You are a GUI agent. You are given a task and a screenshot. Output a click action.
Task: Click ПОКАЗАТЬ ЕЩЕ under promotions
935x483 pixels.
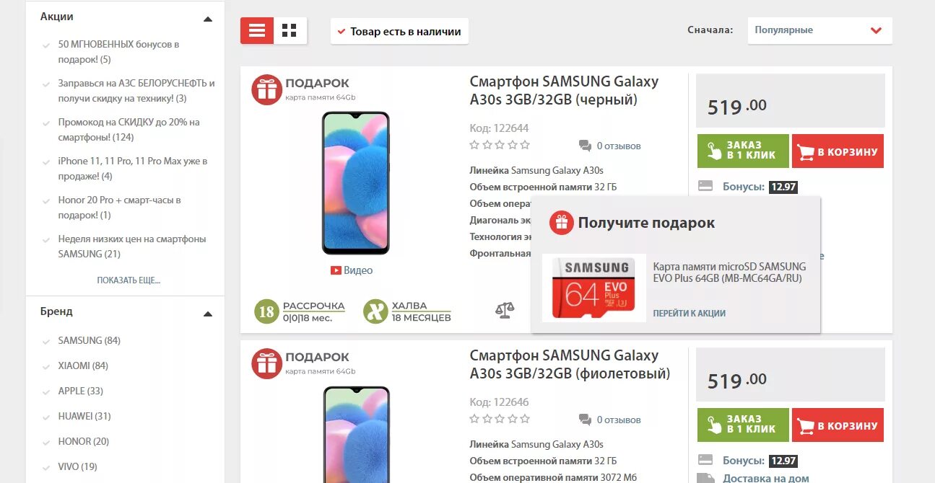point(129,280)
